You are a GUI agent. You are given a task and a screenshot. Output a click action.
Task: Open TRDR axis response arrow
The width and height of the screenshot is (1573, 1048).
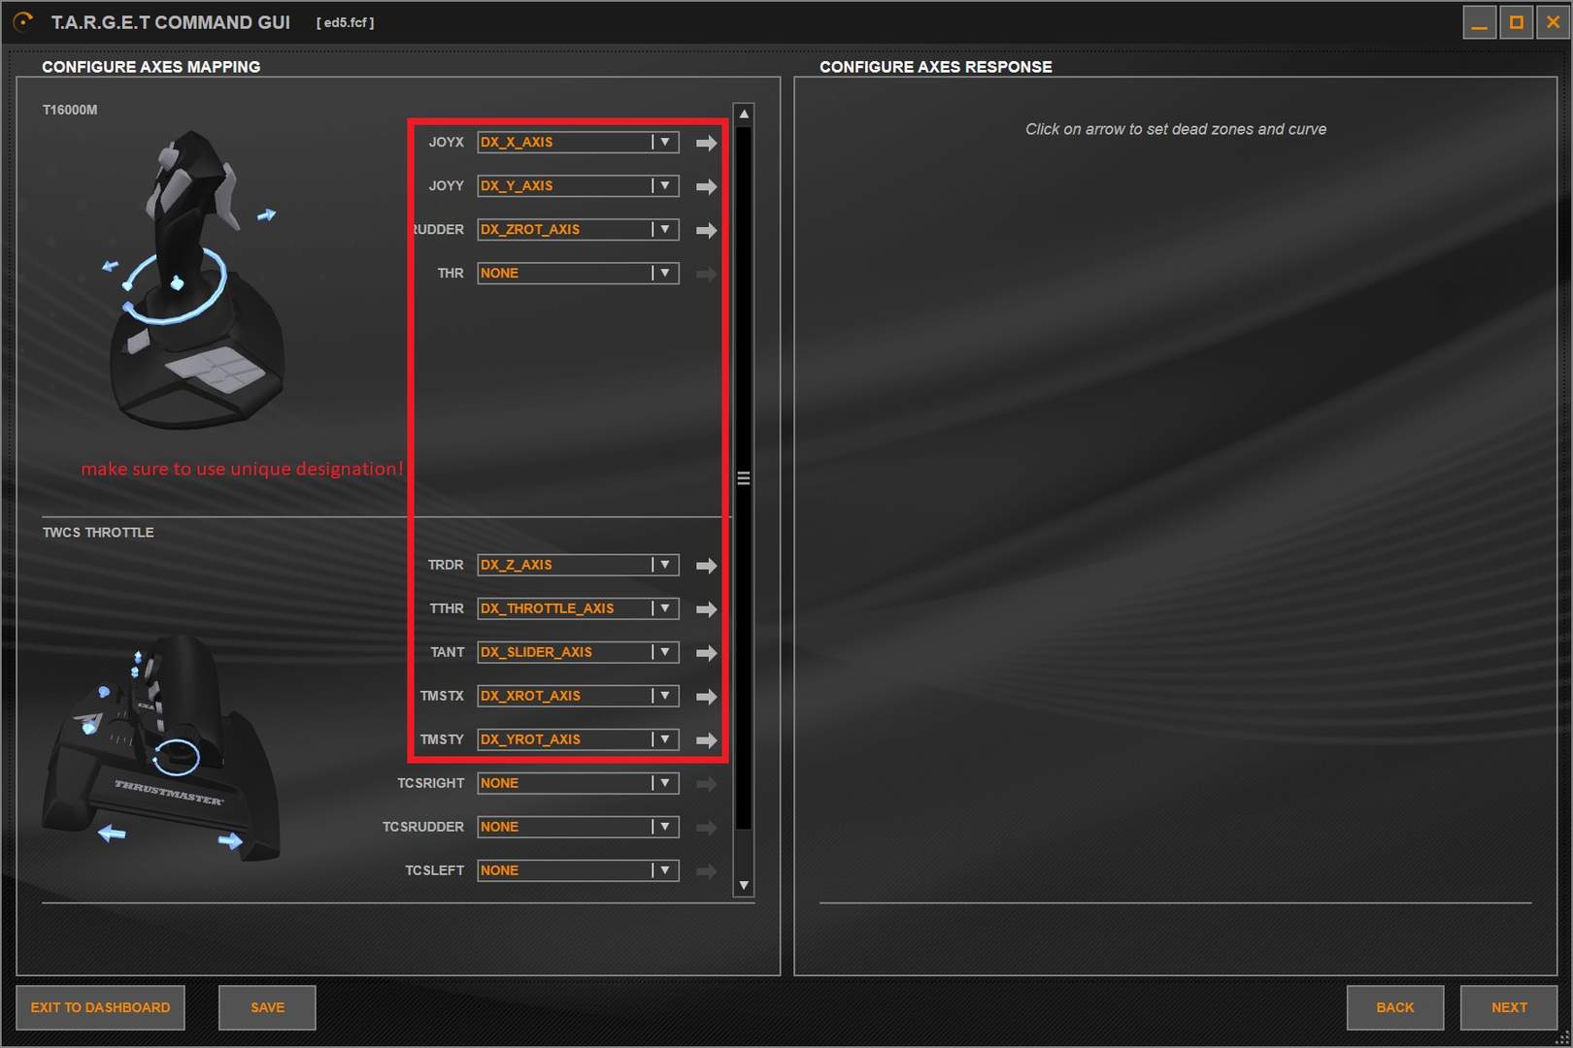click(706, 565)
